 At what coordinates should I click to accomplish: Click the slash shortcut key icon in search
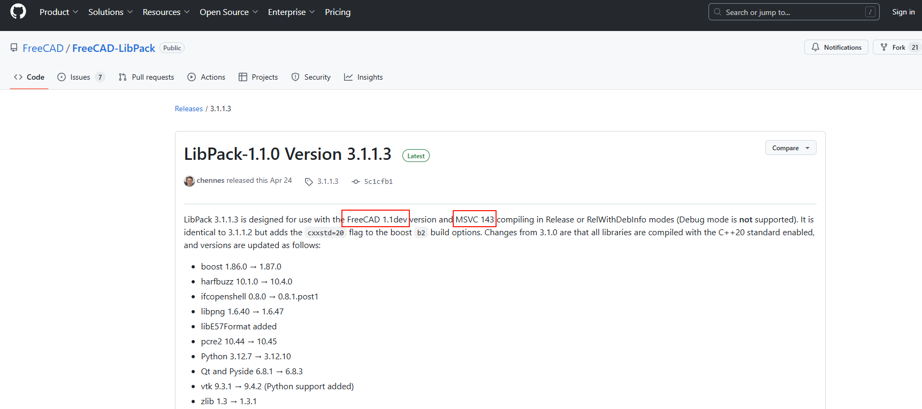pos(870,12)
